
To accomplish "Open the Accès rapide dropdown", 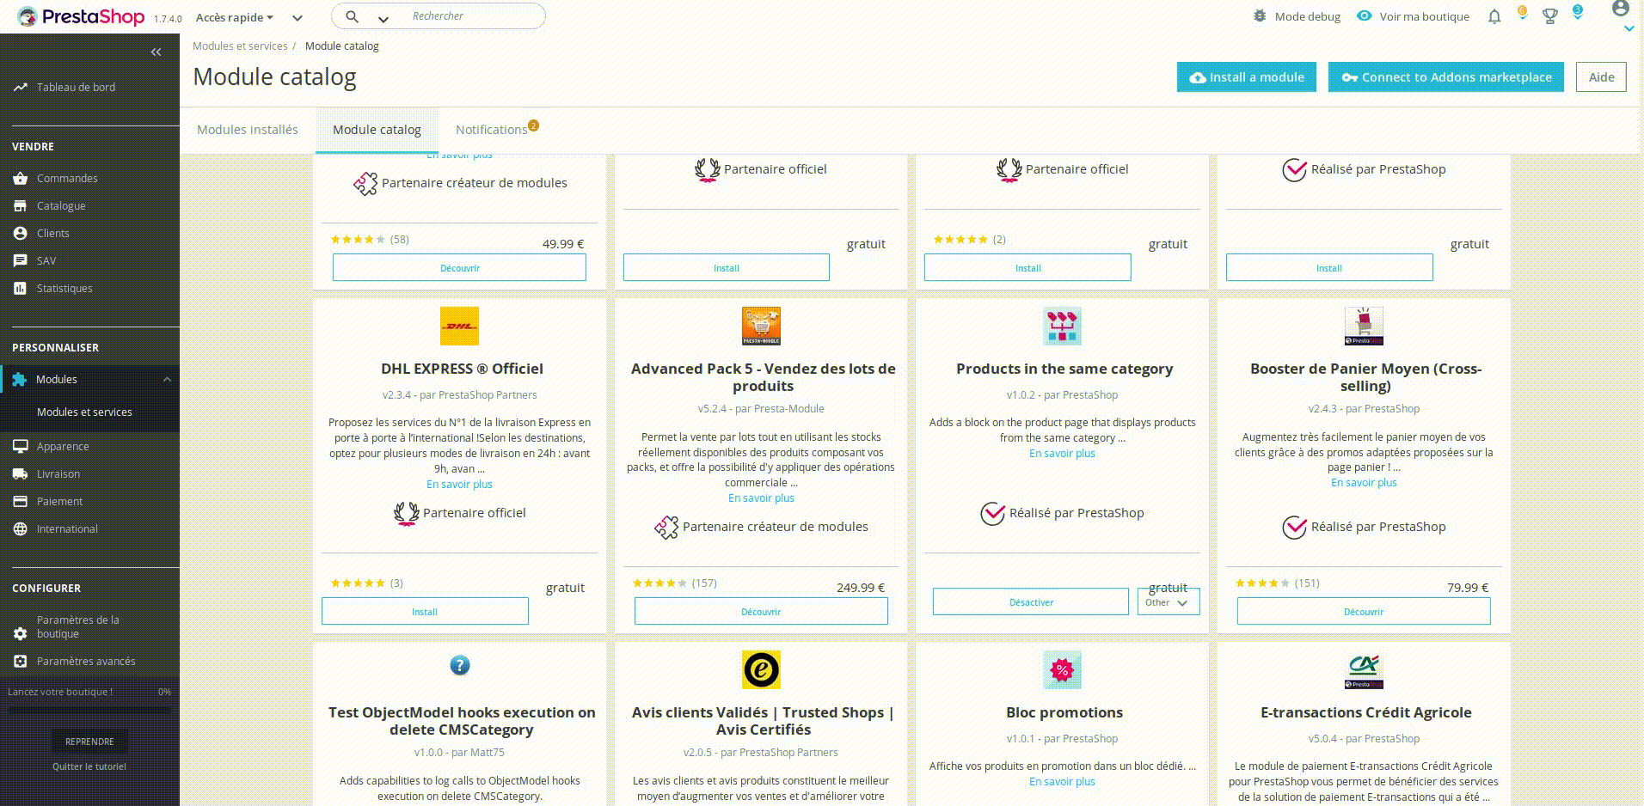I will (234, 16).
